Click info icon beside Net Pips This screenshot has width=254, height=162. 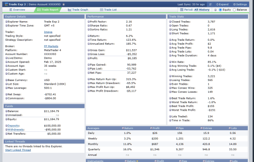[x=89, y=72]
